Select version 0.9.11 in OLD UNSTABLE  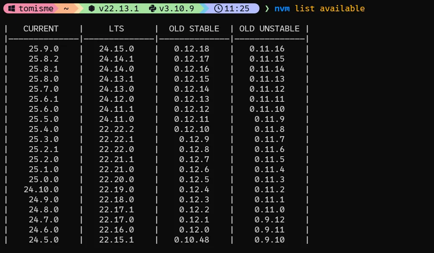tap(270, 230)
